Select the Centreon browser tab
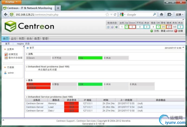Viewport: 187px width, 127px height. (x=29, y=8)
